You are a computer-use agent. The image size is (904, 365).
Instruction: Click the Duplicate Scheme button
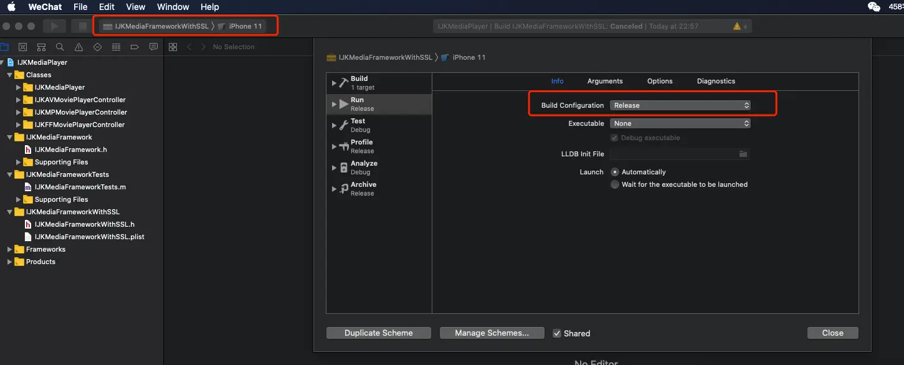click(x=379, y=333)
